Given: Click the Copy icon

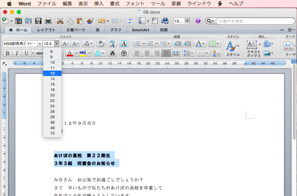Looking at the screenshot, I should pos(70,21).
